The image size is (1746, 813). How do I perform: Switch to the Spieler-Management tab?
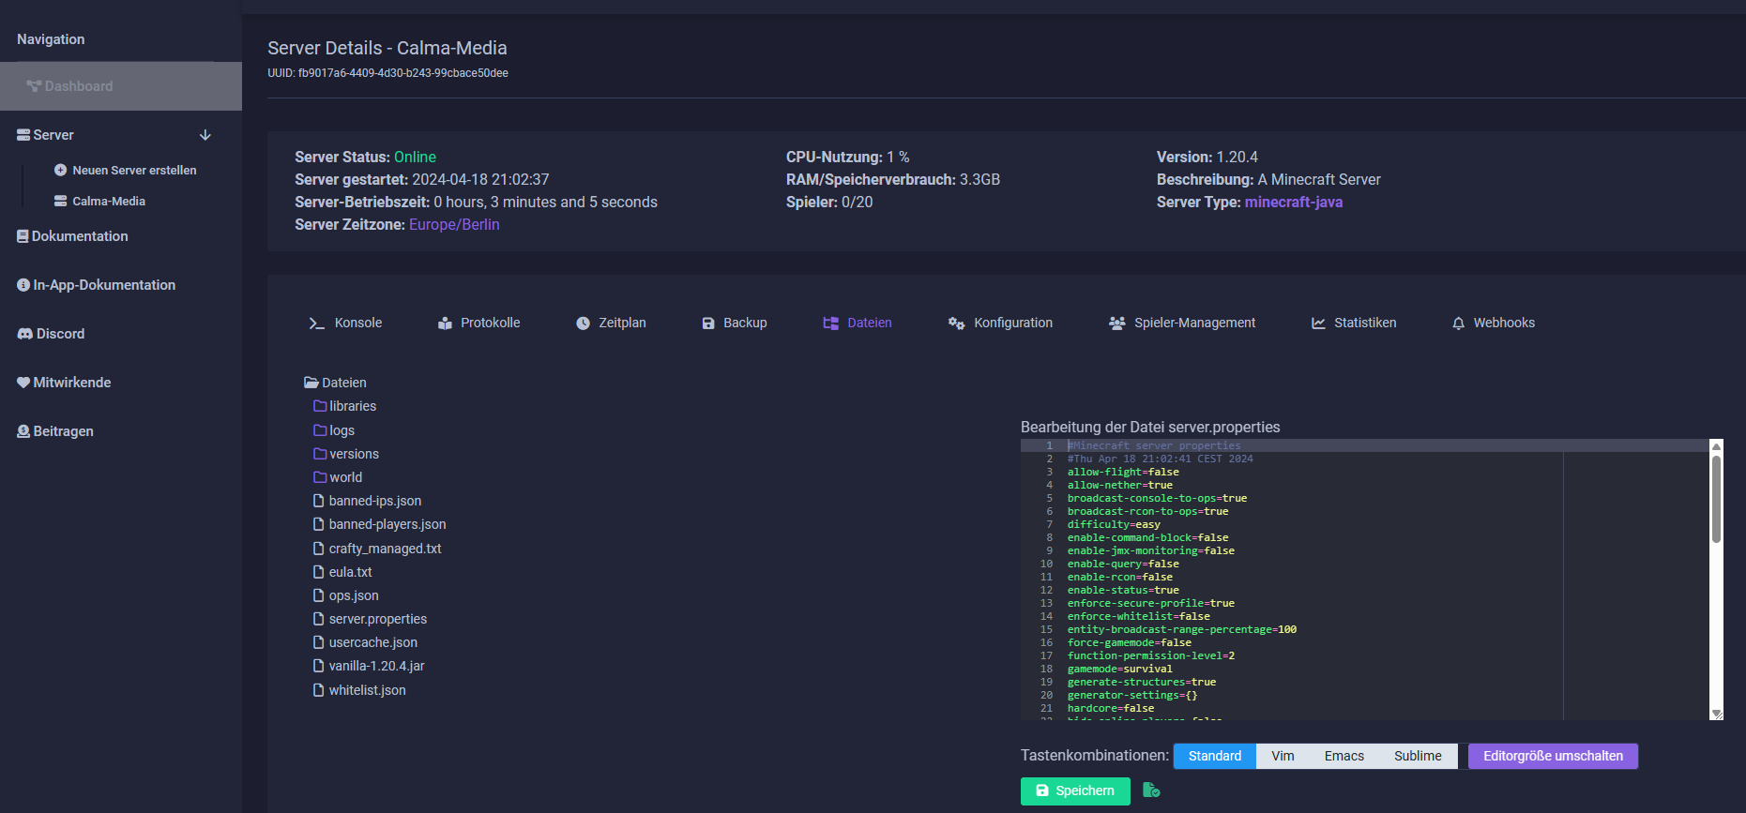(1182, 323)
